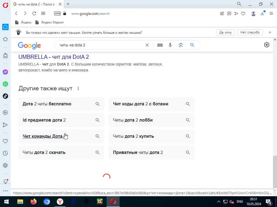Open Google quick settings gear

coord(266,45)
